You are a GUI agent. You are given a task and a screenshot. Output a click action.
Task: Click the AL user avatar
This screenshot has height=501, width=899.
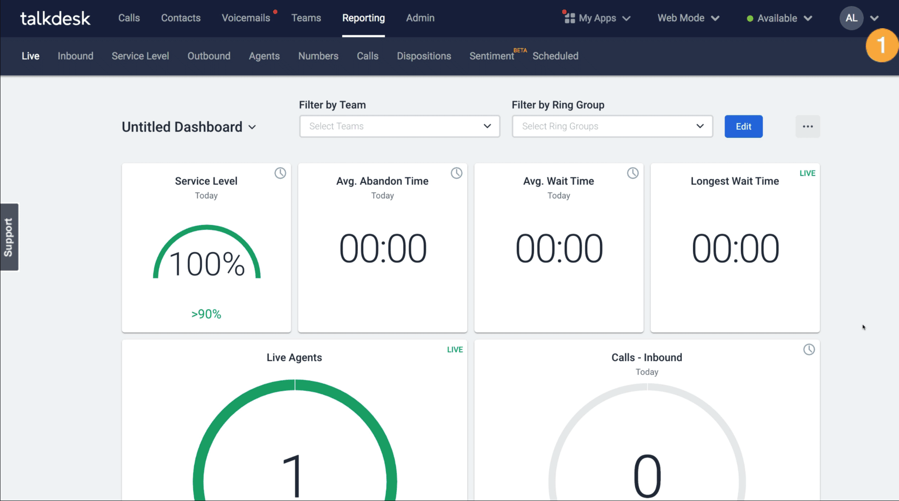[x=851, y=18]
